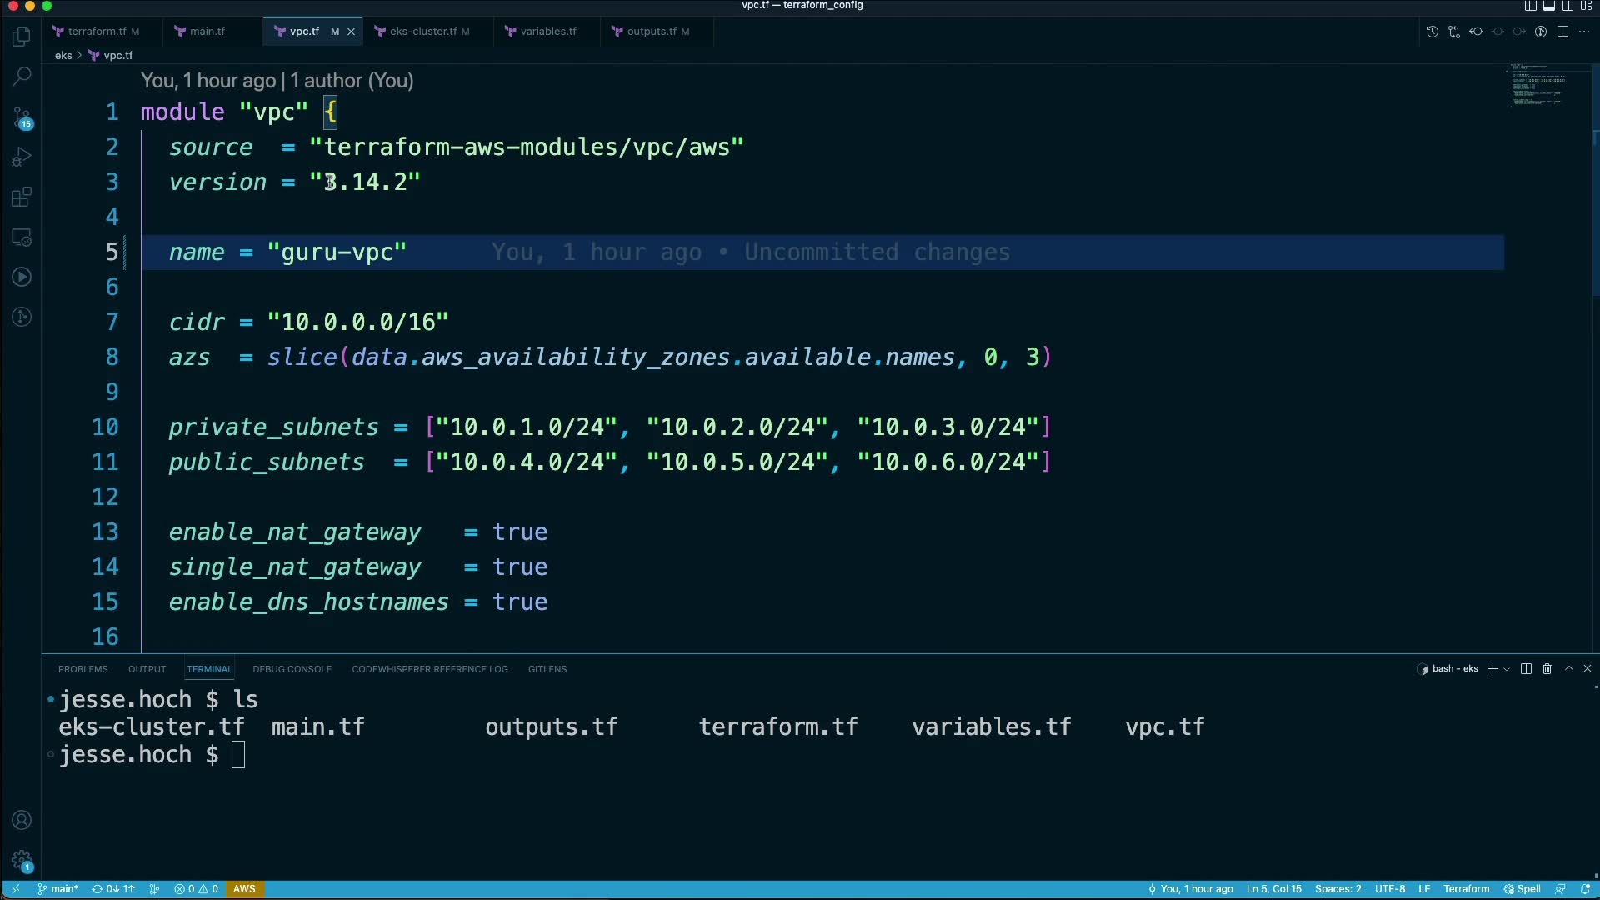
Task: Open the Extensions view
Action: tap(22, 197)
